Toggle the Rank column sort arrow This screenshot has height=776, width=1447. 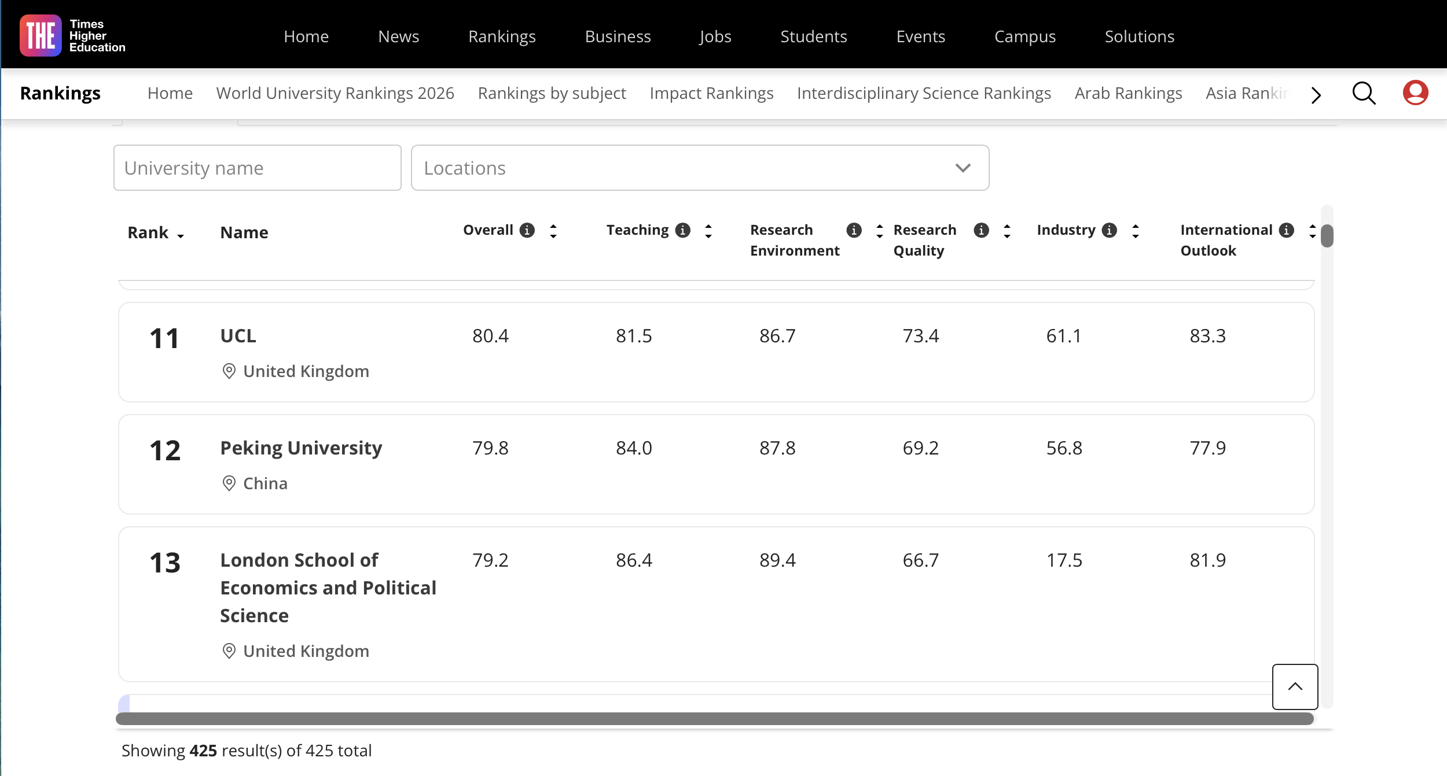181,235
